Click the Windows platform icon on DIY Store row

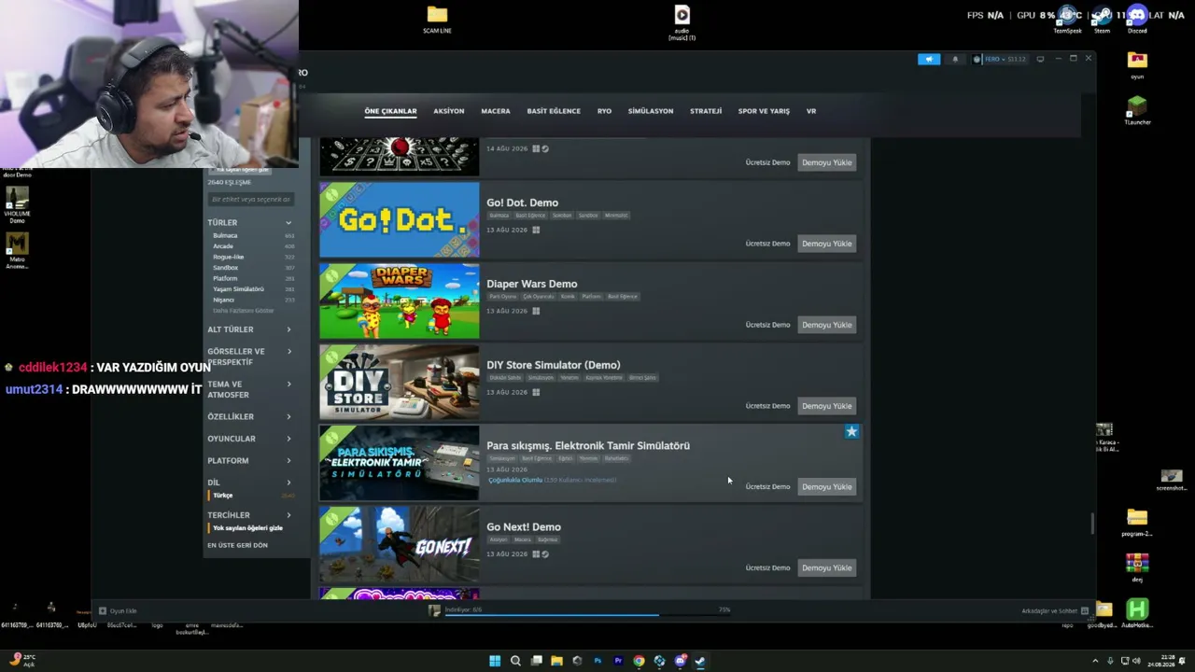click(536, 392)
